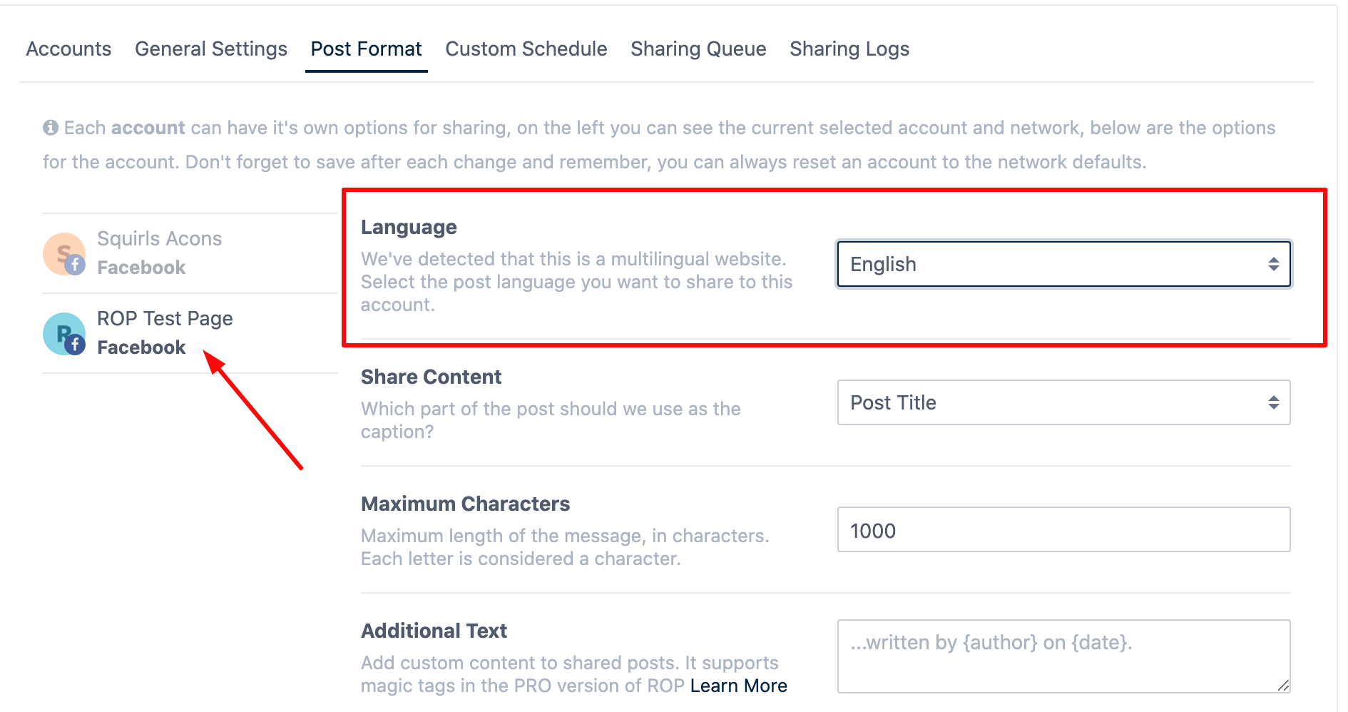
Task: Click the Language dropdown arrow
Action: (x=1273, y=264)
